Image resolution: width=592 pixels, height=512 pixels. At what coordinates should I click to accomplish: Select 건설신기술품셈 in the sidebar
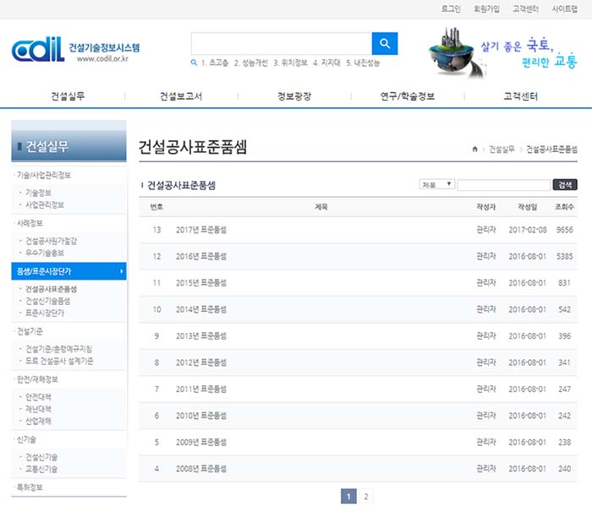click(47, 301)
